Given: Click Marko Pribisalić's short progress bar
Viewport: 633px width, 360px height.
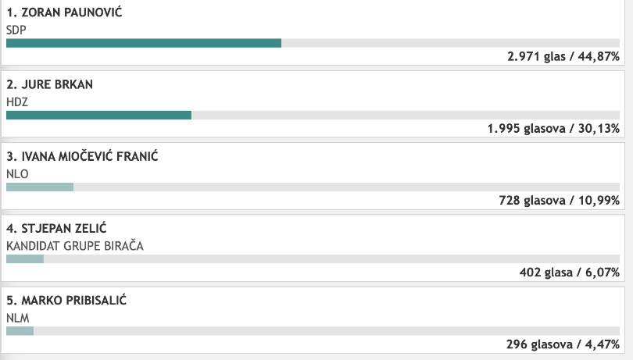Looking at the screenshot, I should pyautogui.click(x=20, y=331).
